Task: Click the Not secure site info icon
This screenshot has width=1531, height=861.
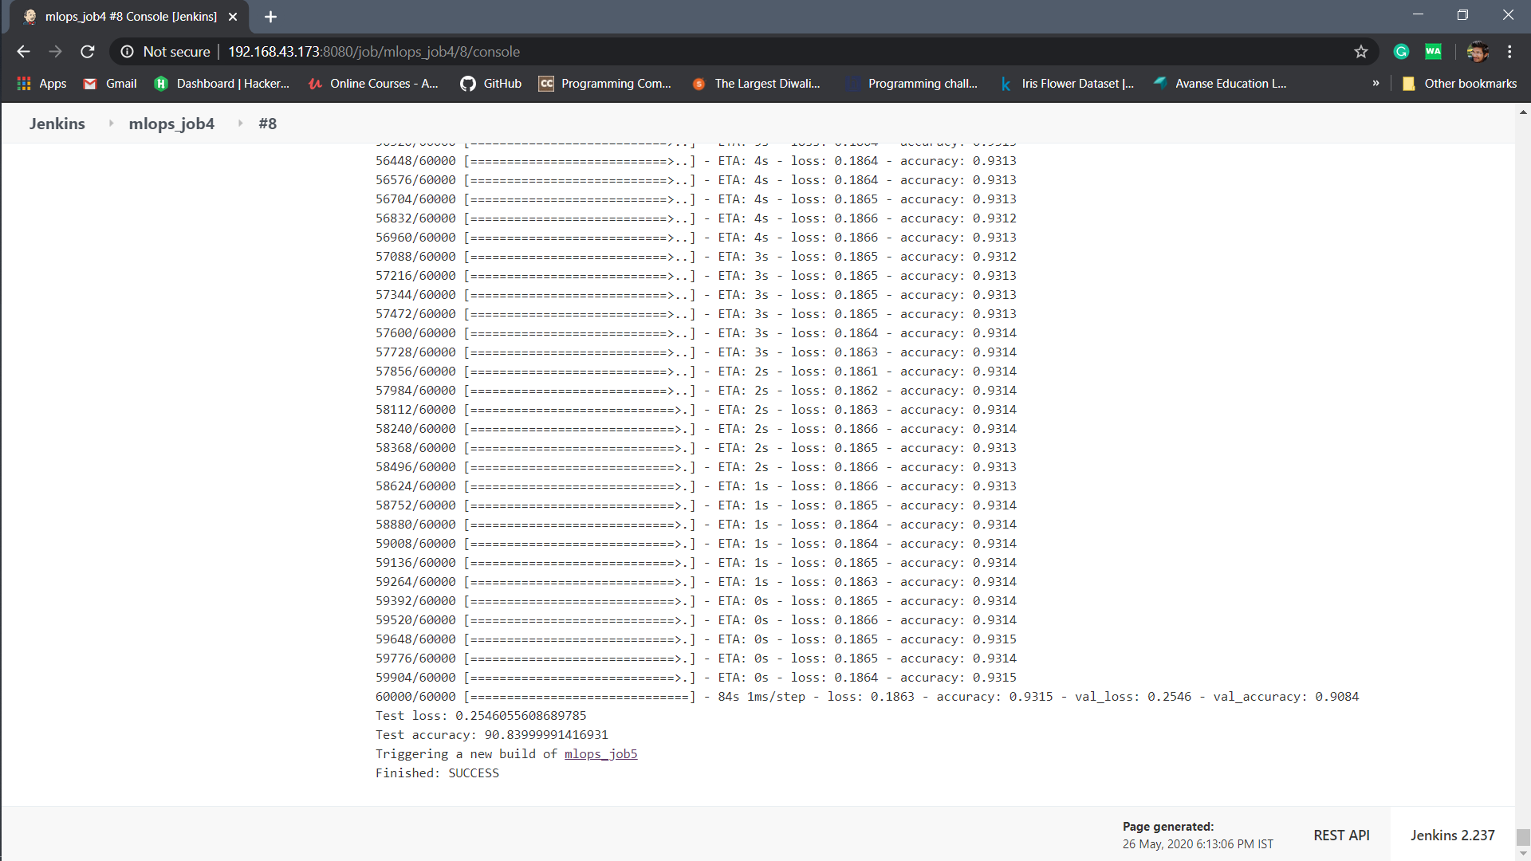Action: click(128, 52)
